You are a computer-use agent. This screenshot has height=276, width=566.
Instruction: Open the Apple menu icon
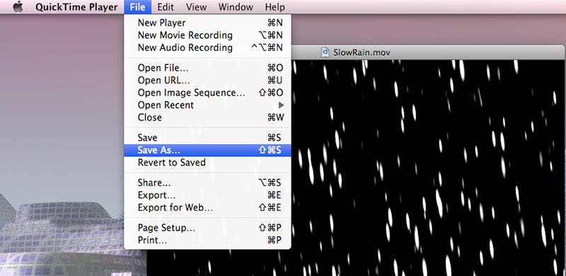pos(18,7)
